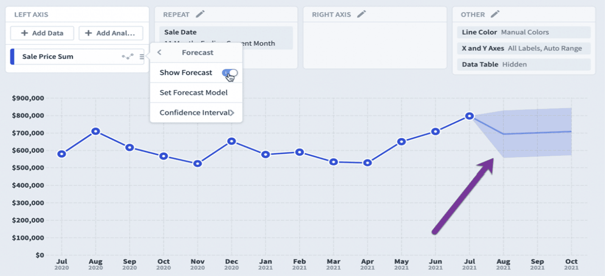Click the Aug 2020 peak data point

pos(95,131)
